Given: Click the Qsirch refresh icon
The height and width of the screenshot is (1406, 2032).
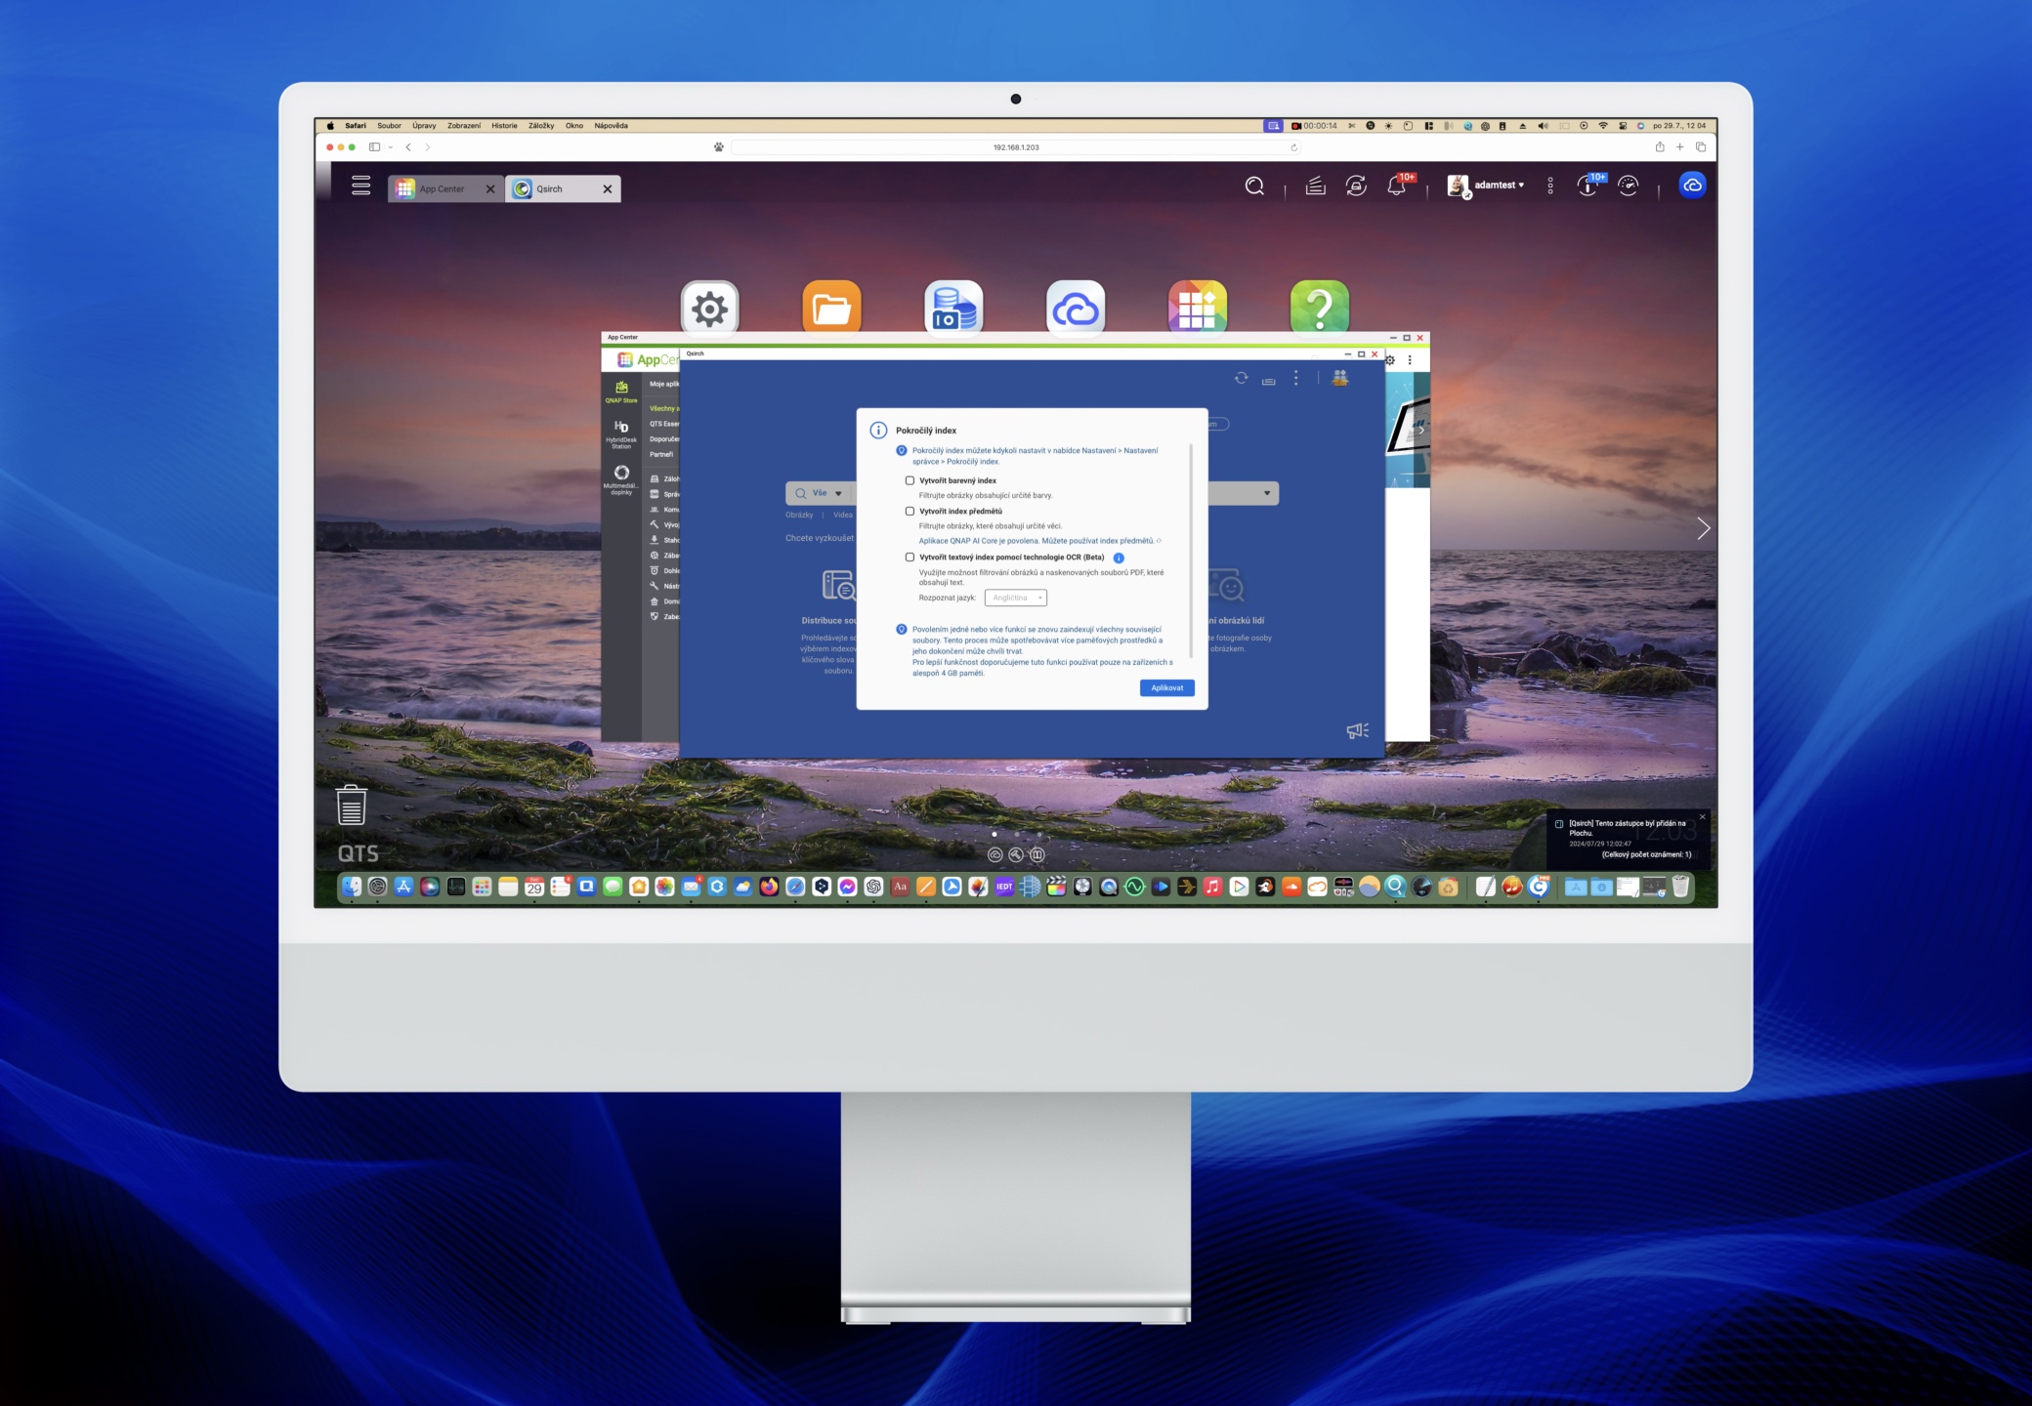Looking at the screenshot, I should [x=1241, y=378].
